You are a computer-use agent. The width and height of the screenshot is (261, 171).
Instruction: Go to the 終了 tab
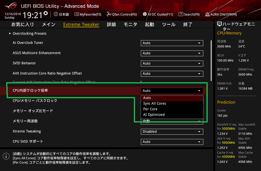click(x=188, y=25)
